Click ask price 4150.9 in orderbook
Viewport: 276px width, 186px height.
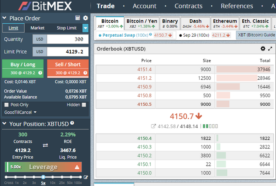coord(144,87)
